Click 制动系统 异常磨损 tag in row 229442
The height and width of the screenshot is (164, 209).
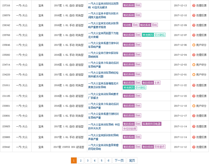pyautogui.click(x=154, y=147)
